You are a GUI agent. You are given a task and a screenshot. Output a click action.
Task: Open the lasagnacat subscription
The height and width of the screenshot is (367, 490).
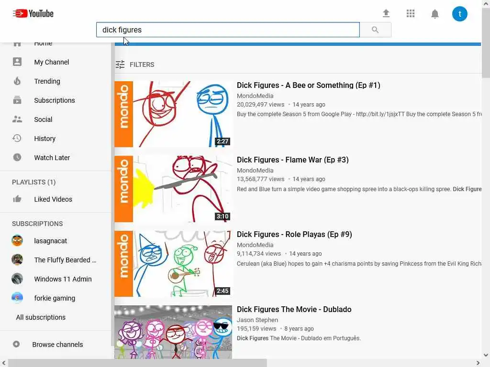tap(50, 241)
